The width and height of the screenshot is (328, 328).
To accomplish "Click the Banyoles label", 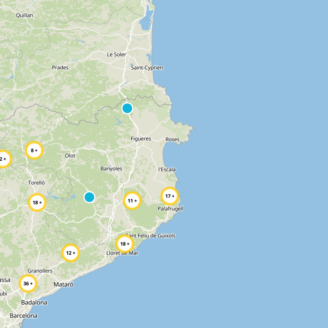I will 111,169.
